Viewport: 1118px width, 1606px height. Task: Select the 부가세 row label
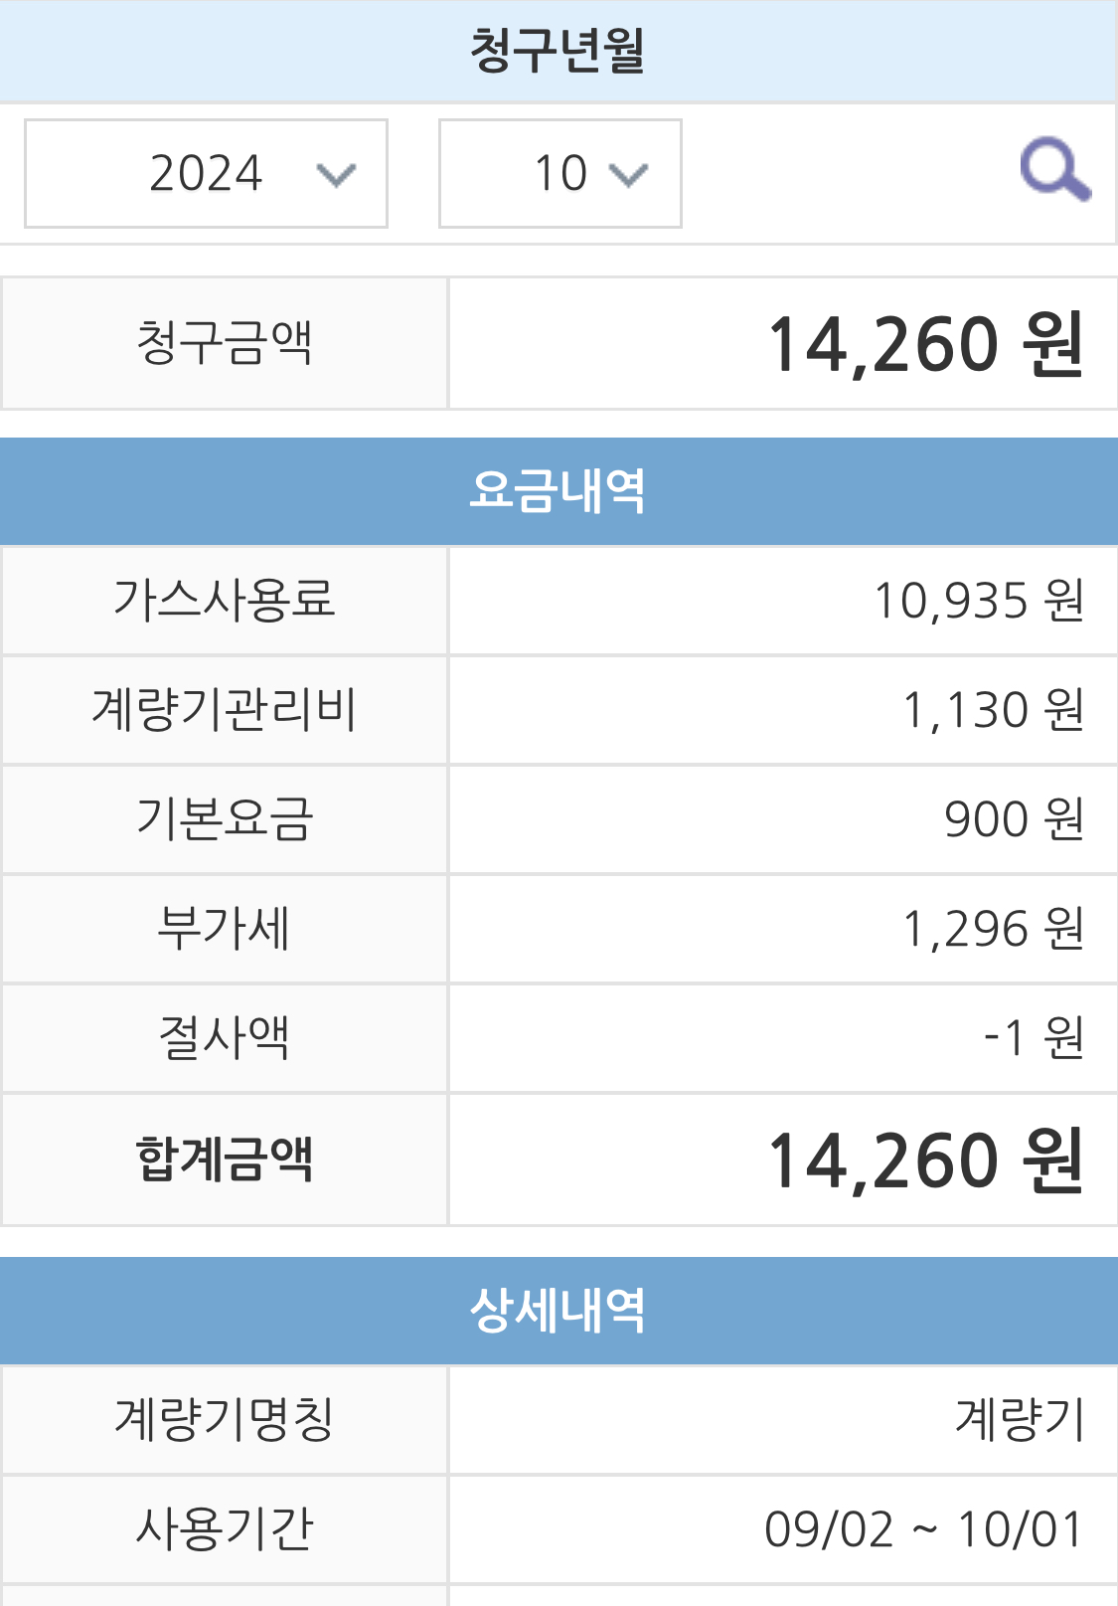pos(225,929)
